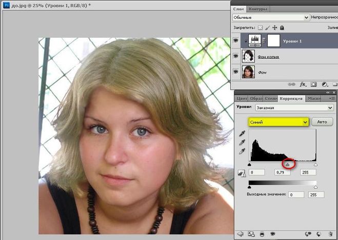Viewport: 338px width, 240px height.
Task: Click the black input level slider
Action: pos(249,165)
